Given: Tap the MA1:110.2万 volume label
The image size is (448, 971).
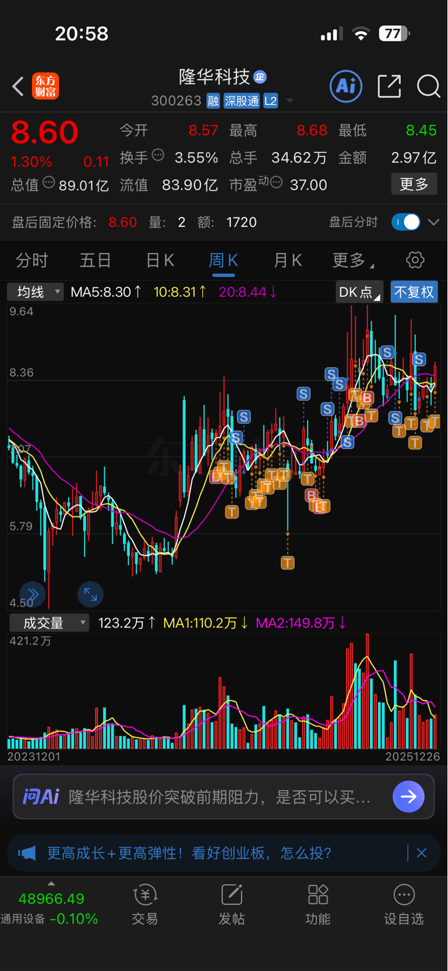Looking at the screenshot, I should pyautogui.click(x=206, y=623).
